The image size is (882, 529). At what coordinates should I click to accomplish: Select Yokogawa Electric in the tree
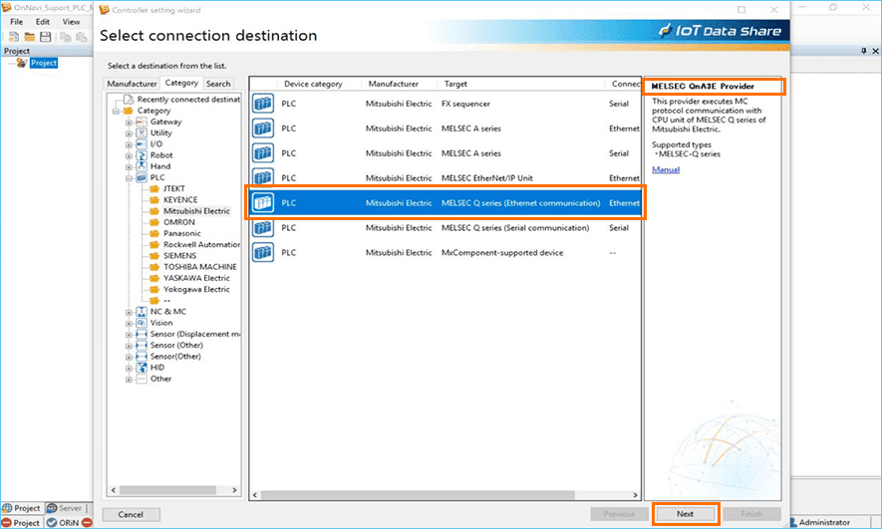pos(196,289)
